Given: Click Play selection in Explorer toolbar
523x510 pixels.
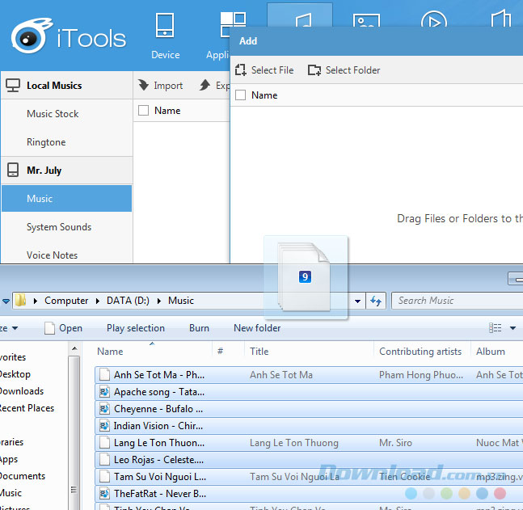Looking at the screenshot, I should point(135,328).
